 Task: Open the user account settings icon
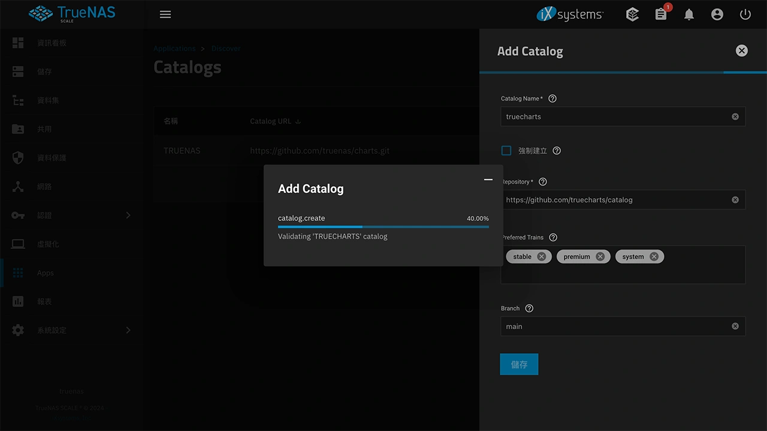pyautogui.click(x=717, y=14)
